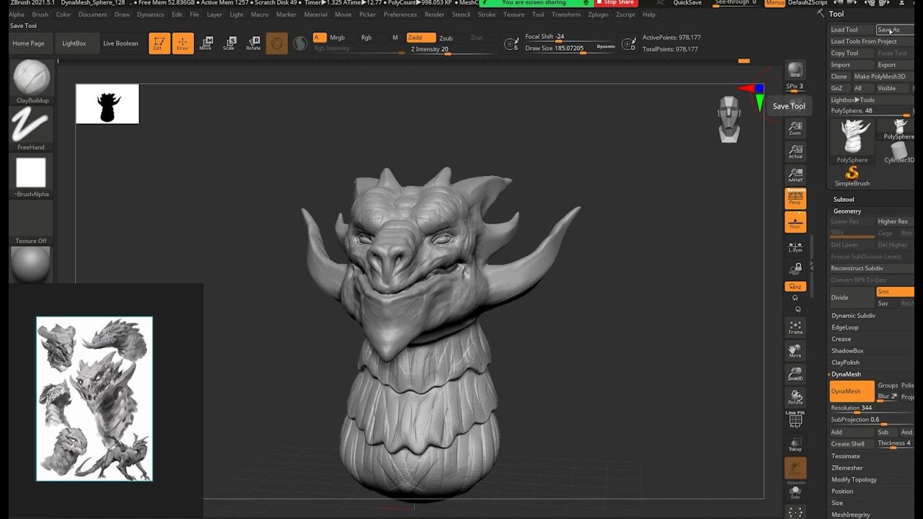Expand Dynamic Subdiv section
Image resolution: width=923 pixels, height=519 pixels.
coord(853,316)
